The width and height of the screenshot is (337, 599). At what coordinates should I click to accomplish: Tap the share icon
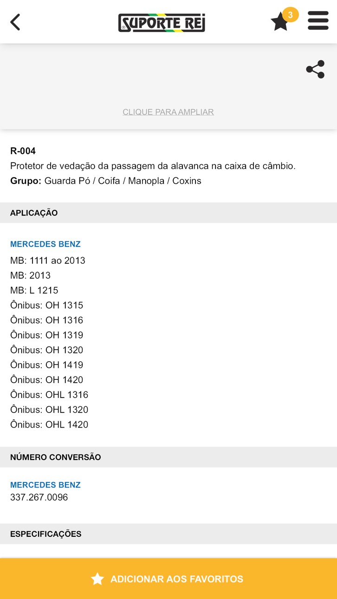click(x=315, y=69)
